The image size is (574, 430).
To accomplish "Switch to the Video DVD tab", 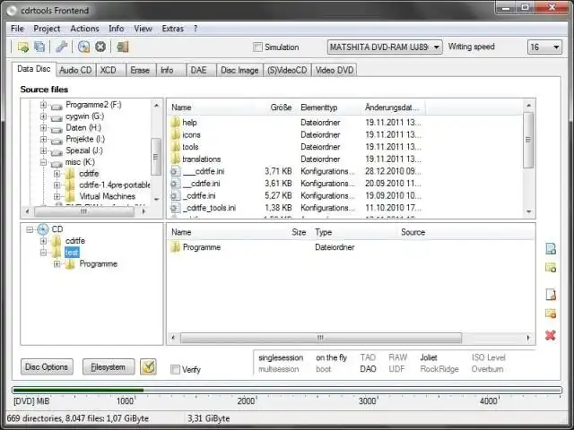I will (x=335, y=70).
